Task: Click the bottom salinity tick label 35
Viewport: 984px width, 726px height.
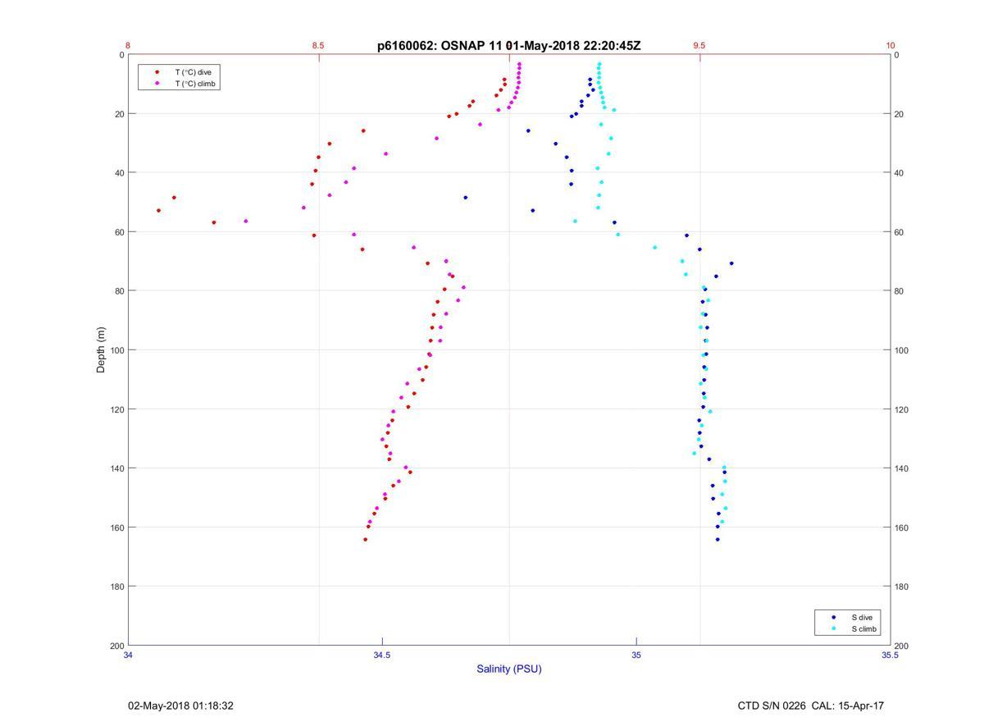Action: (636, 655)
